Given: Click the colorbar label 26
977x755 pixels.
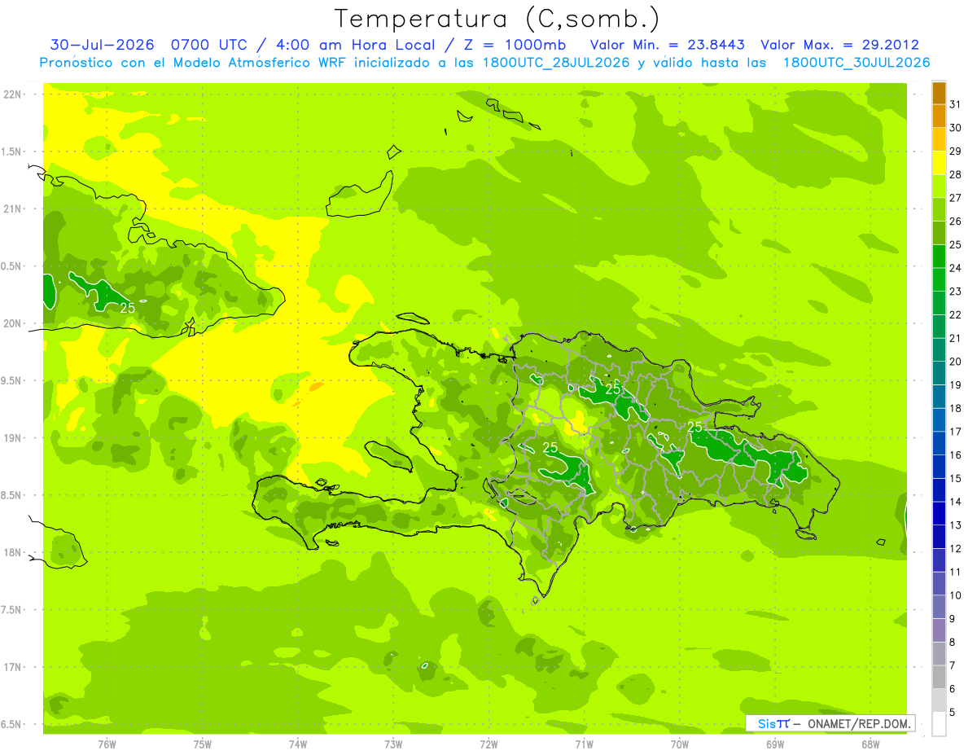Looking at the screenshot, I should pos(956,222).
